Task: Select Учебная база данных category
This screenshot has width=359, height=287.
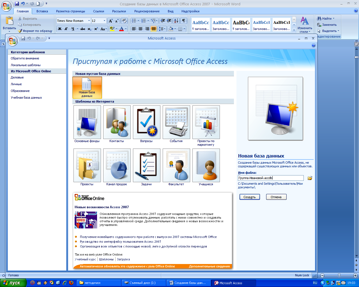Action: (26, 98)
